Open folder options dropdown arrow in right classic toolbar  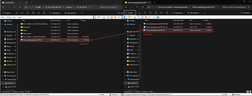pyautogui.click(x=132, y=17)
